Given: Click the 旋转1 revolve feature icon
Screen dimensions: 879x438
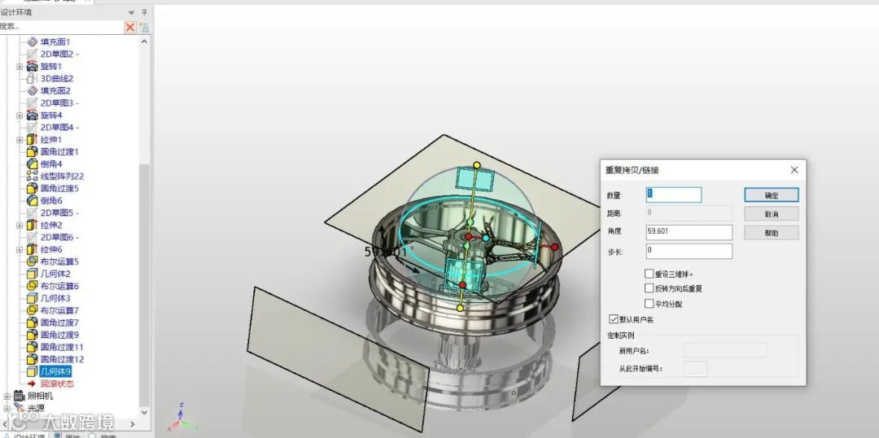Looking at the screenshot, I should (x=32, y=66).
